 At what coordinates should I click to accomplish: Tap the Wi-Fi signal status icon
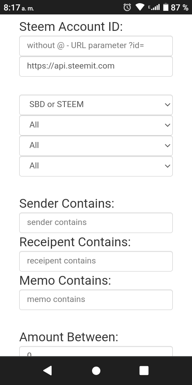pyautogui.click(x=140, y=7)
